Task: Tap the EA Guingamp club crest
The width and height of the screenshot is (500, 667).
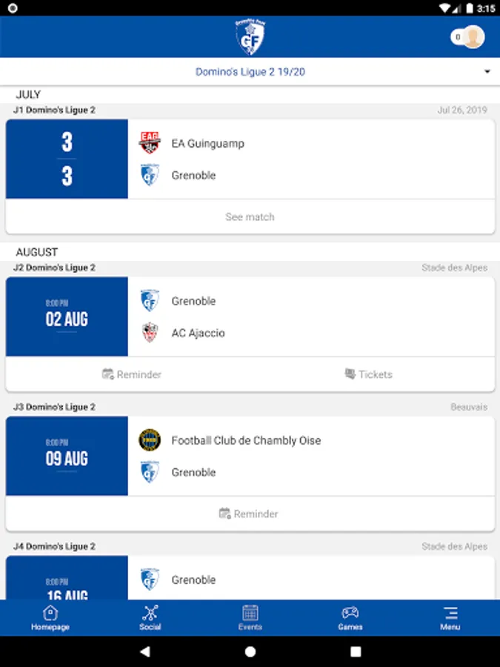Action: [x=150, y=143]
